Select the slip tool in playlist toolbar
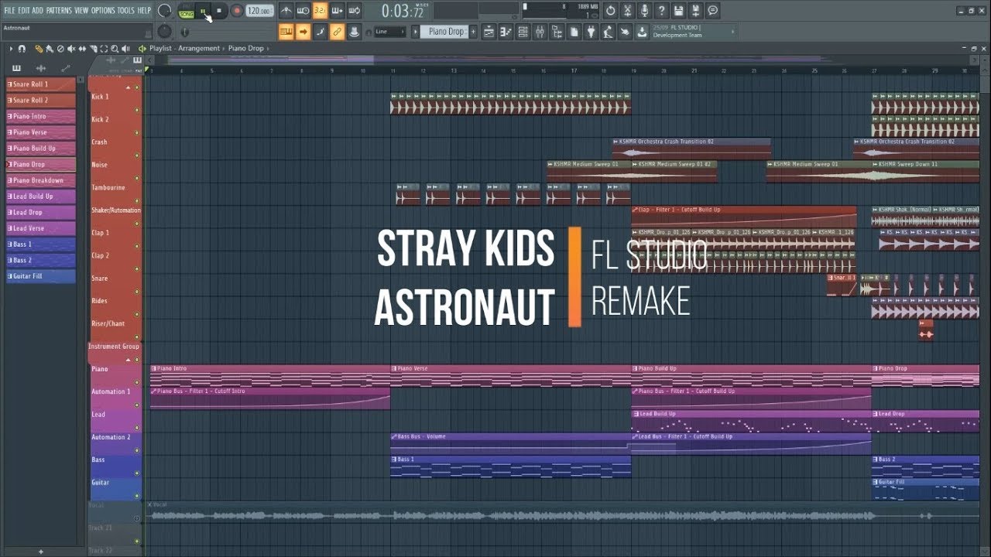This screenshot has width=991, height=557. click(82, 48)
